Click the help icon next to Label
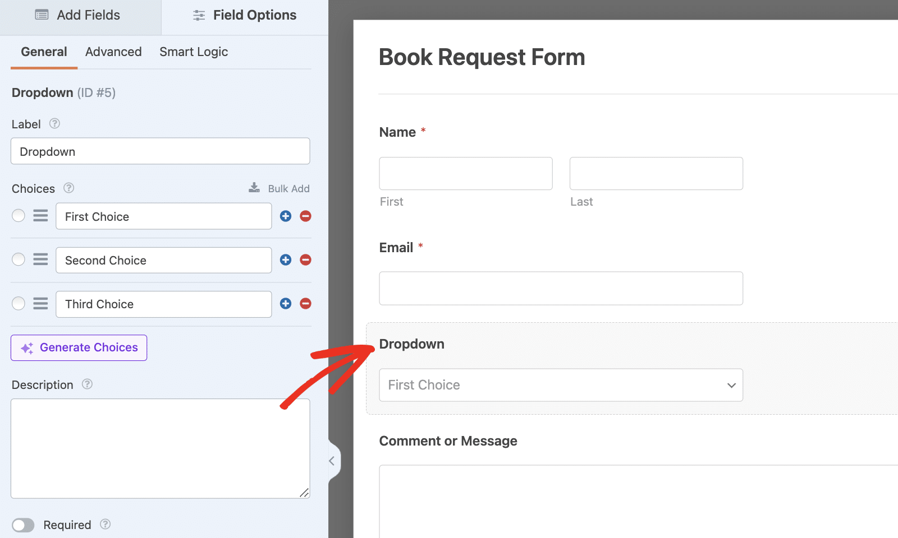 [x=54, y=124]
